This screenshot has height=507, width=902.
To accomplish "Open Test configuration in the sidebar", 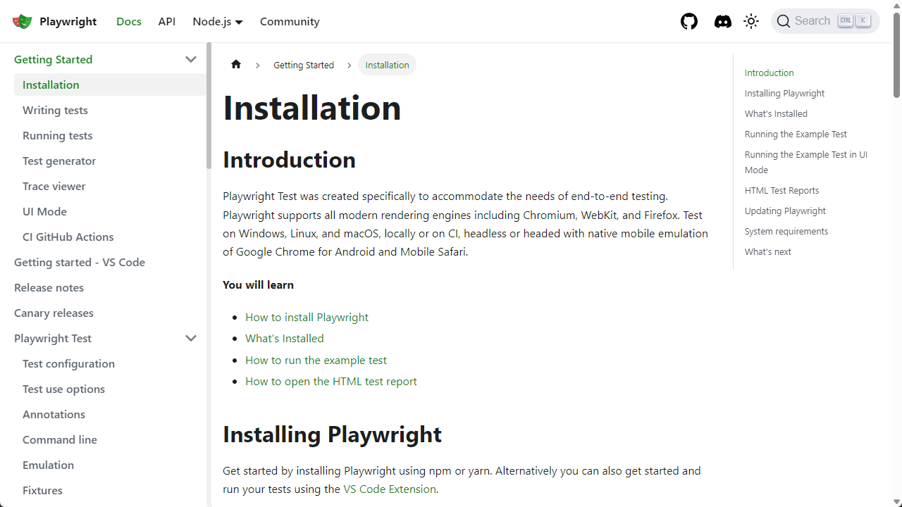I will [x=110, y=363].
